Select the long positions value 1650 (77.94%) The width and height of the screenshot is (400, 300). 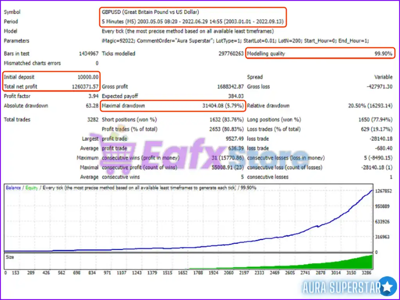375,120
